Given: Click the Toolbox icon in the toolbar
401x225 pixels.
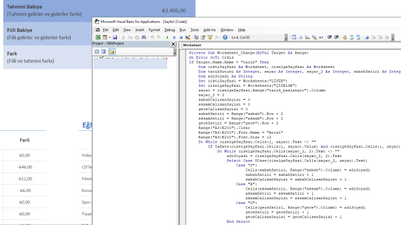Looking at the screenshot, I should click(x=217, y=37).
